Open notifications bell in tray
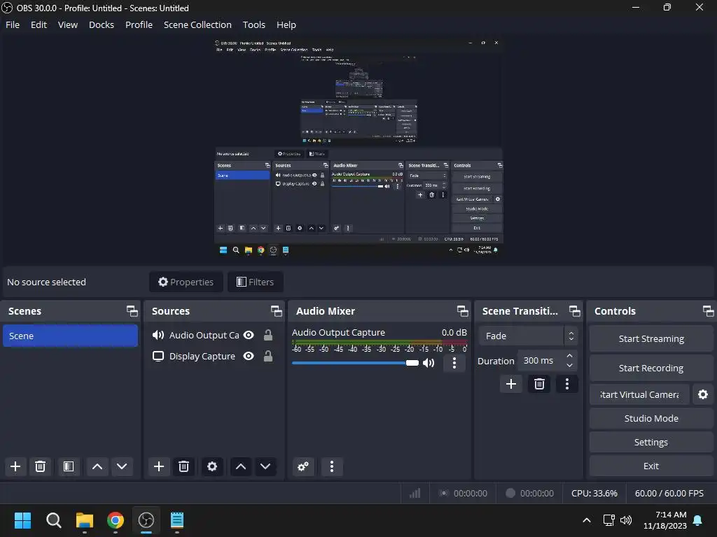 coord(697,520)
